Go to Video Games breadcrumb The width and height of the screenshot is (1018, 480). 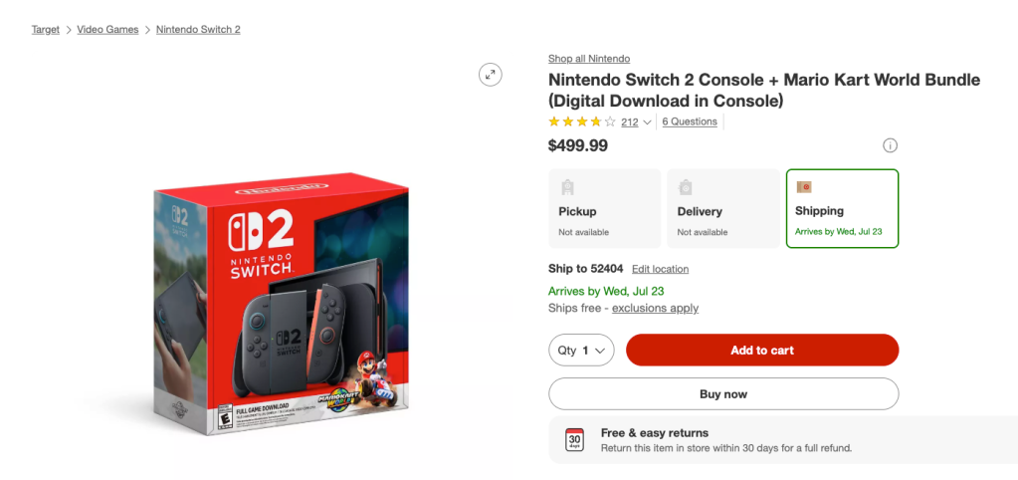pyautogui.click(x=108, y=30)
